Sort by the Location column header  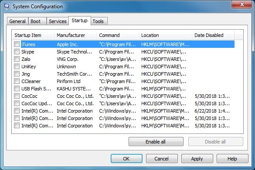(x=165, y=35)
